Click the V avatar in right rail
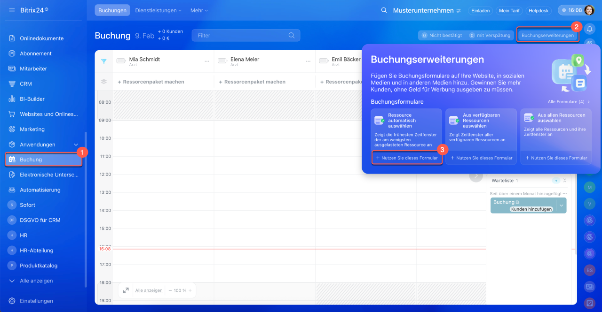Screen dimensions: 602x312 point(589,204)
